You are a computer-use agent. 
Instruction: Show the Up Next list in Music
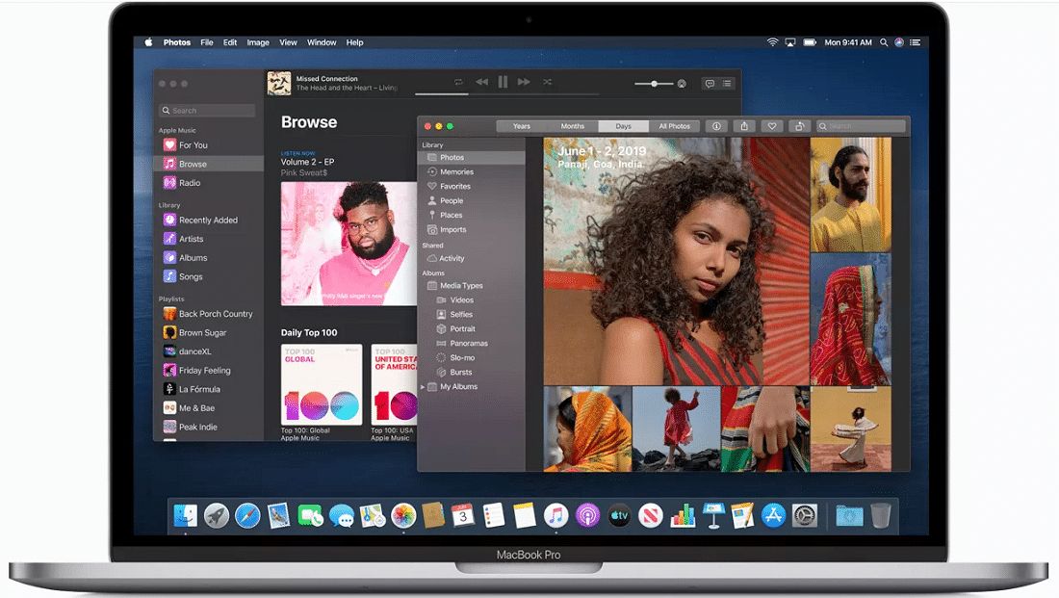click(x=727, y=83)
